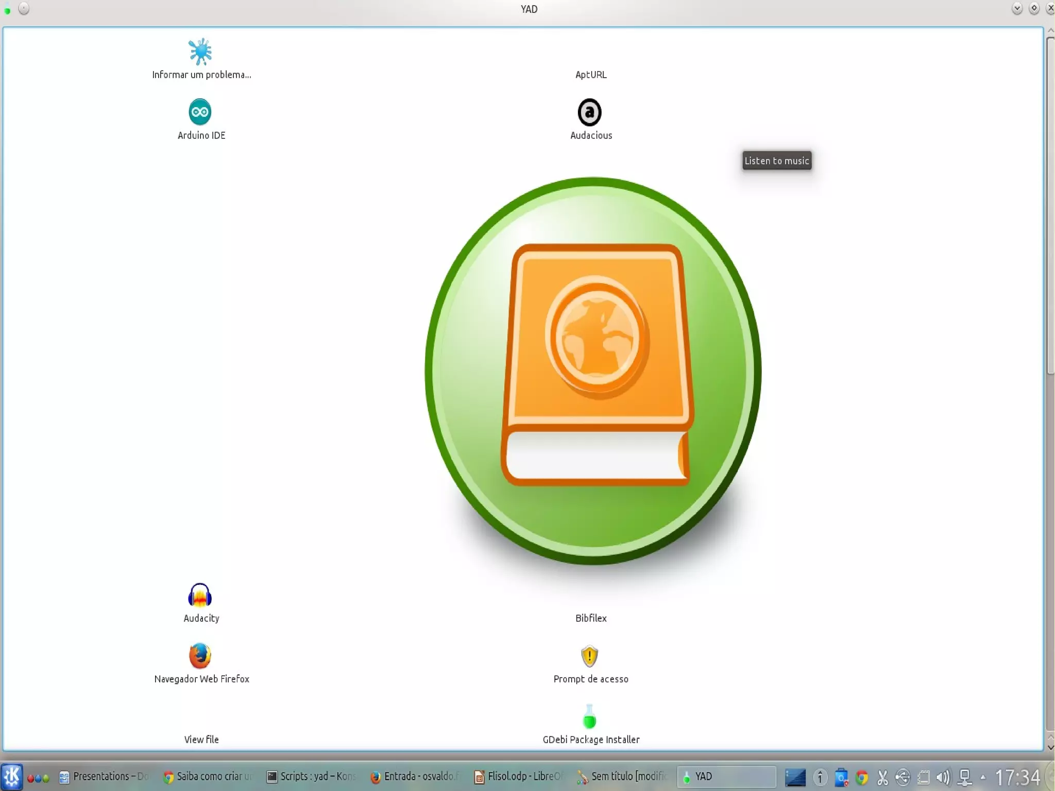Screen dimensions: 1055x791
Task: Open the Klipper scissors clipboard icon
Action: 882,777
